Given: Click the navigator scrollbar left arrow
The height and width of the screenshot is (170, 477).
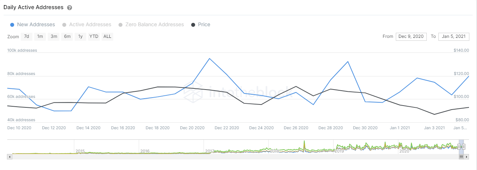Looking at the screenshot, I should [x=9, y=157].
